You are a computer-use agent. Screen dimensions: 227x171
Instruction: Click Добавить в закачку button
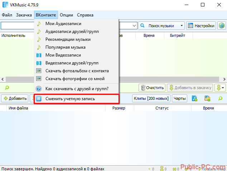pyautogui.click(x=190, y=88)
